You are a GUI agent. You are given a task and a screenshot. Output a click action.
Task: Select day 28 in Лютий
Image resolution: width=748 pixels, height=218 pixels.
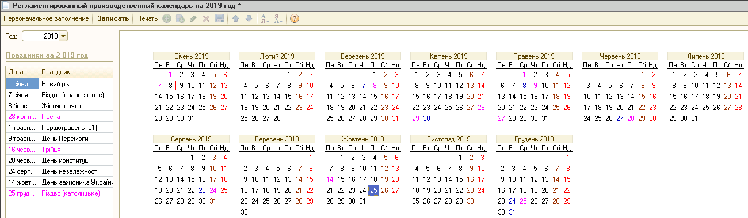tap(277, 118)
